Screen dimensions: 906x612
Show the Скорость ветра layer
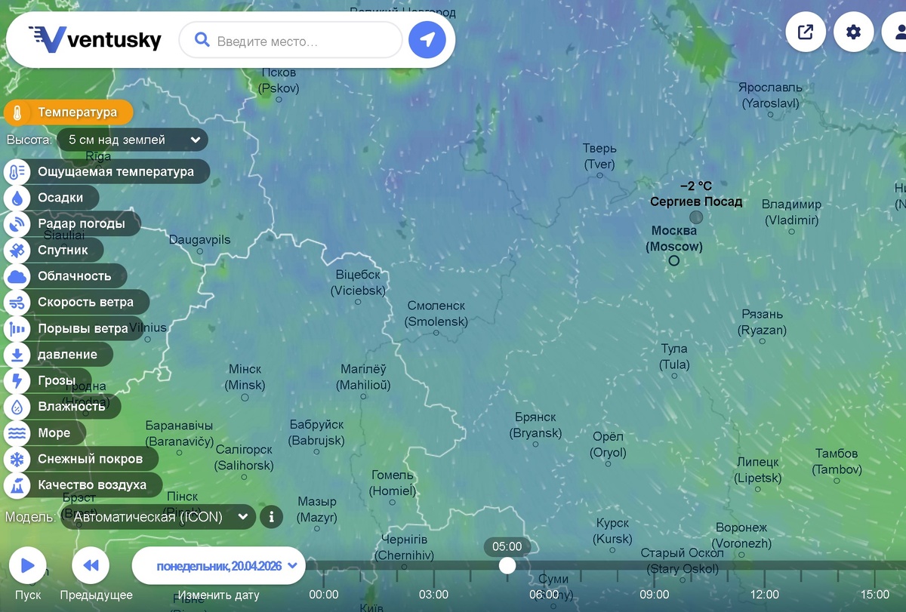(x=77, y=303)
